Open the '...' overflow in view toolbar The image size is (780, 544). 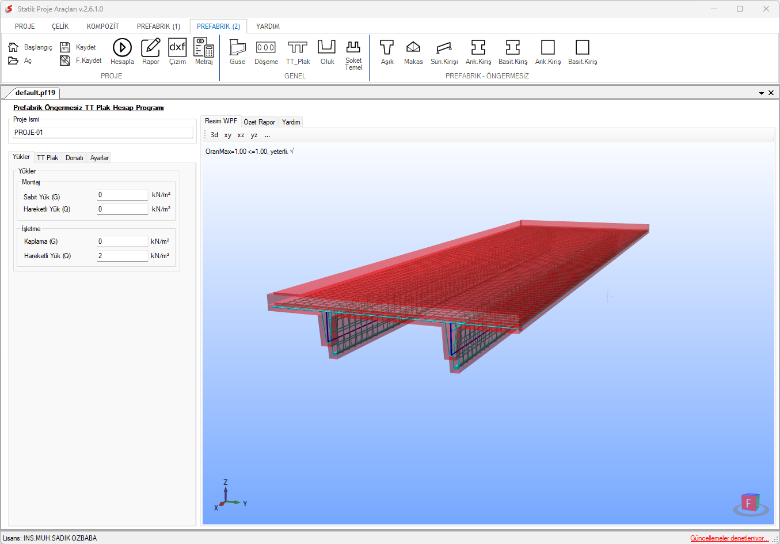coord(267,135)
